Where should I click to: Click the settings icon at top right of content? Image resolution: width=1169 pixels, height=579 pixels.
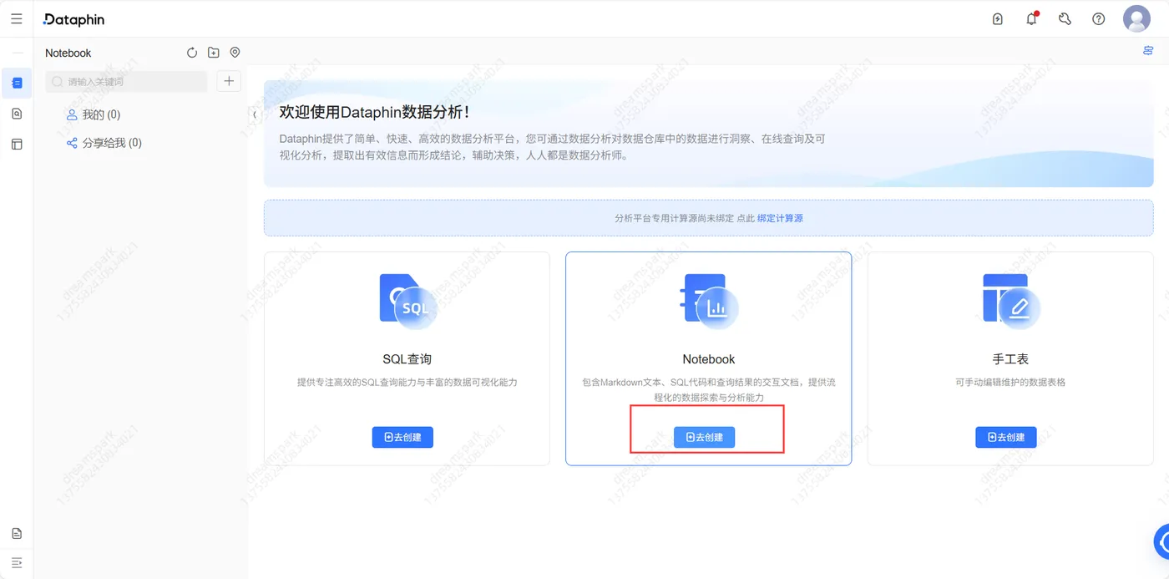1148,51
